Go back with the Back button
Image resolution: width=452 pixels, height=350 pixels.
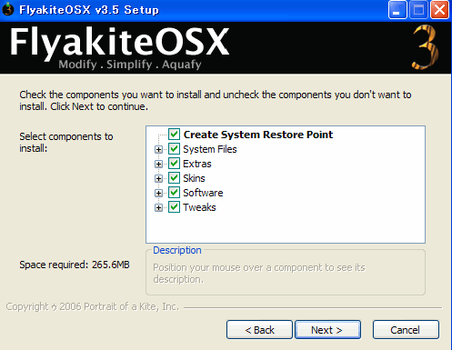259,330
